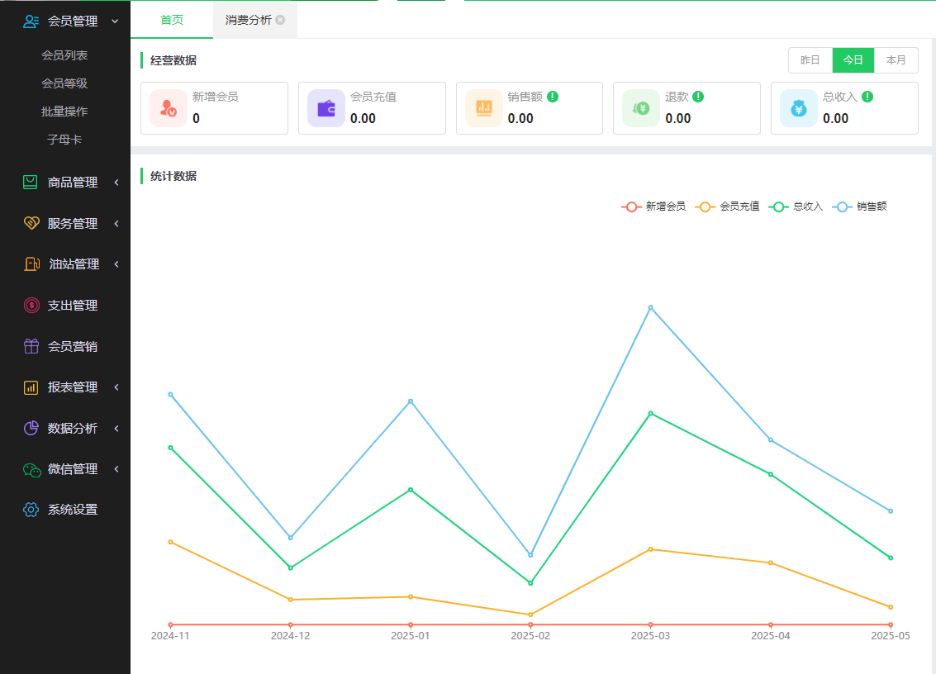Click the 会员充值 data point at 2024-11
Viewport: 936px width, 674px height.
[x=171, y=542]
